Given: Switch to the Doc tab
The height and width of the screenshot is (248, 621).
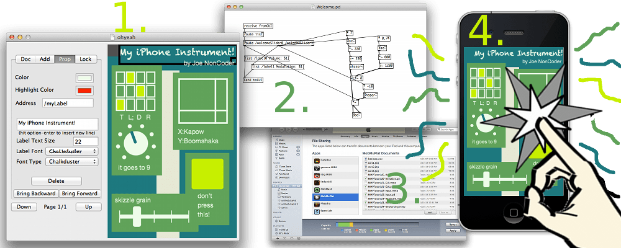Looking at the screenshot, I should point(25,59).
